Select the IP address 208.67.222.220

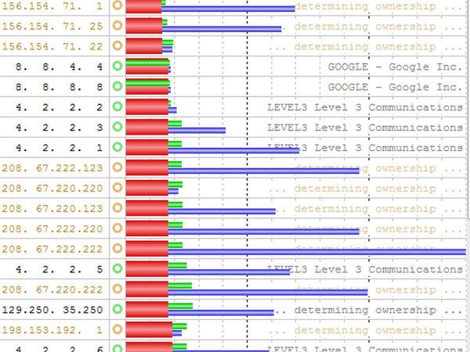[x=52, y=229]
